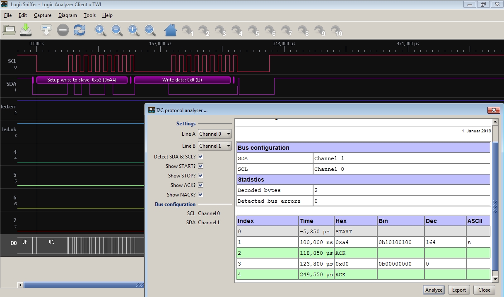Click the led.err channel label
The width and height of the screenshot is (504, 297).
point(9,107)
